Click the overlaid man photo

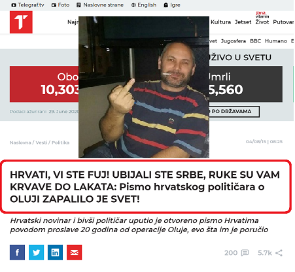click(144, 87)
